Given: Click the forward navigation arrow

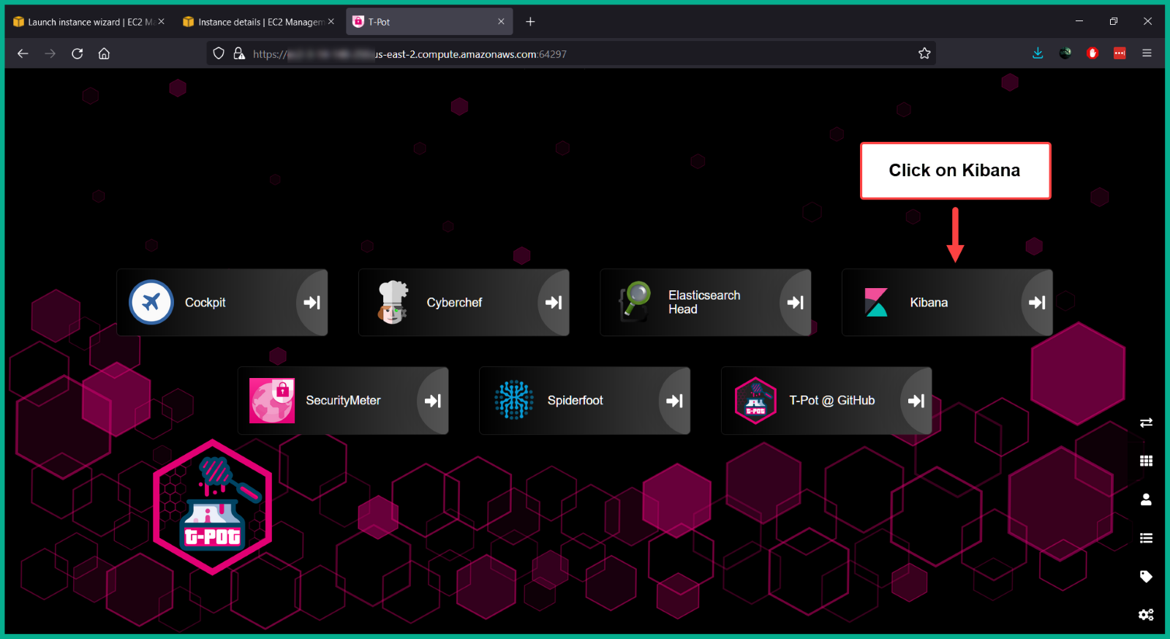Looking at the screenshot, I should pos(50,53).
